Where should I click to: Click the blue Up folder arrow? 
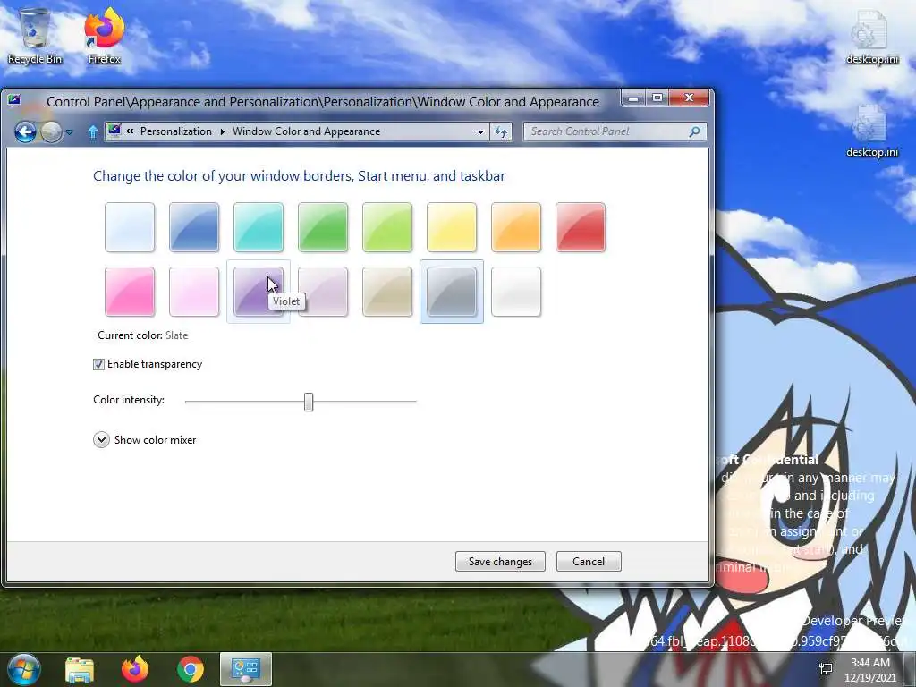pos(92,132)
